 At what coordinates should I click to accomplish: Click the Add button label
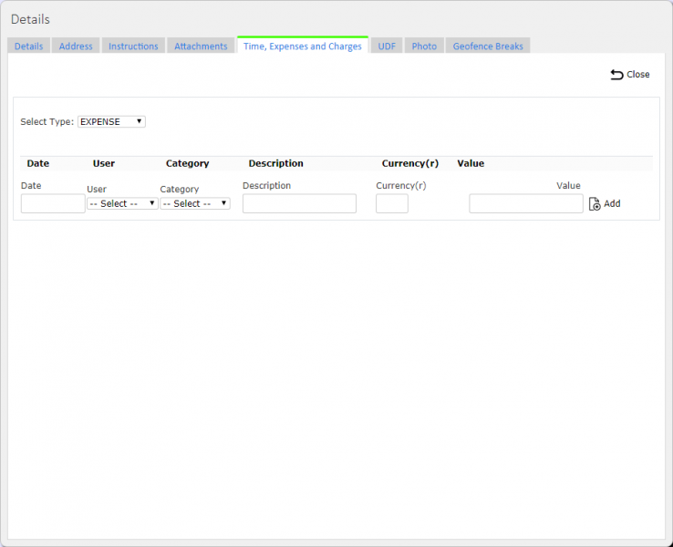(612, 203)
